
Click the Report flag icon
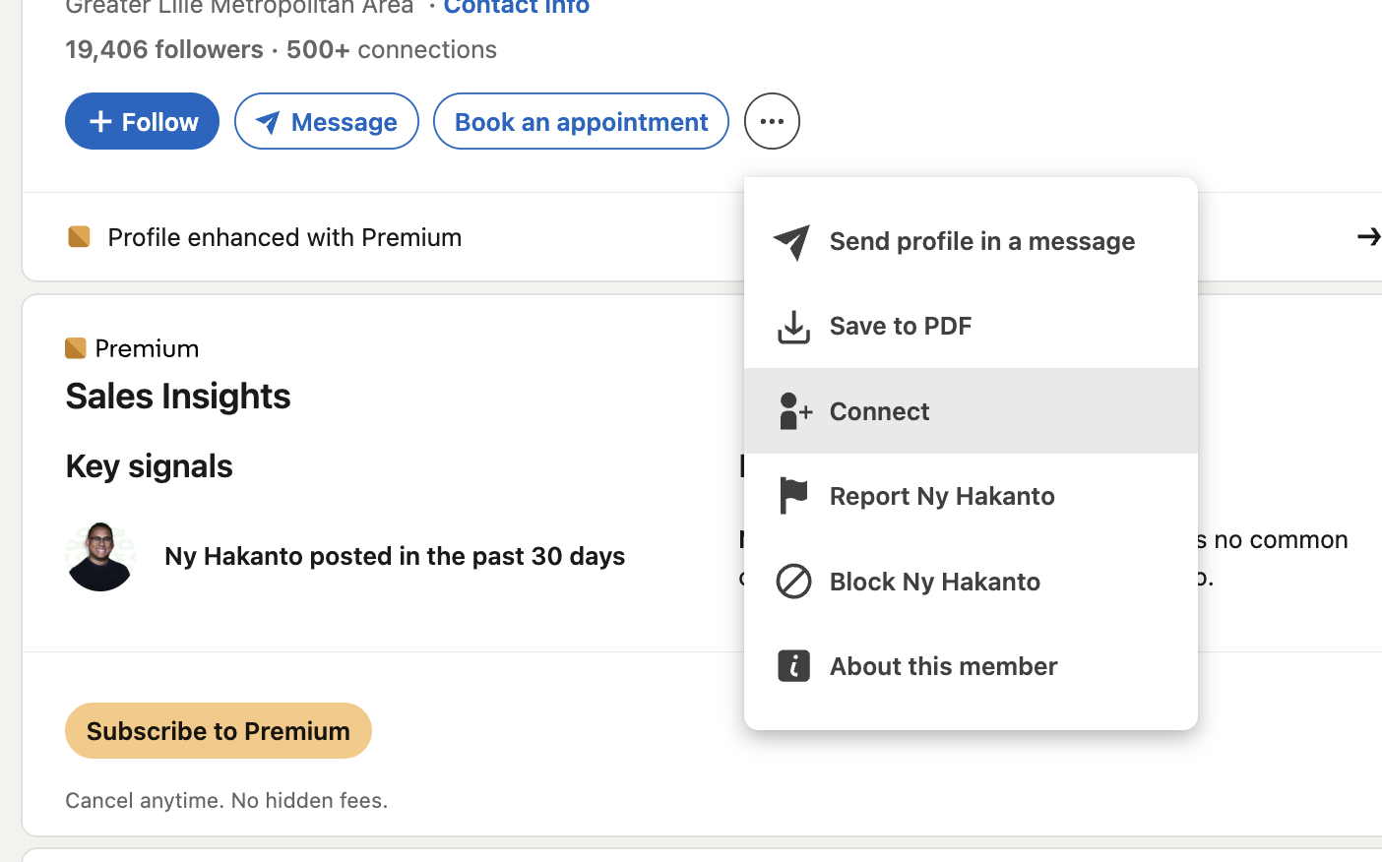tap(793, 496)
